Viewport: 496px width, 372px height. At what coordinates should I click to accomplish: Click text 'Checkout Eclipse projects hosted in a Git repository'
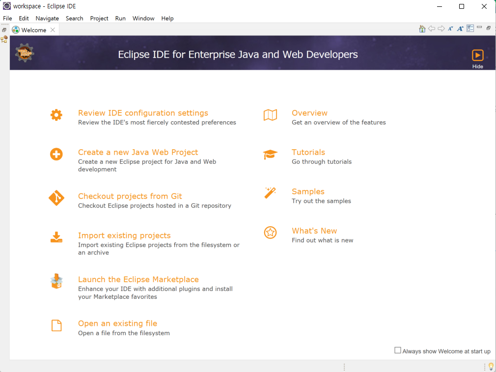pyautogui.click(x=155, y=206)
